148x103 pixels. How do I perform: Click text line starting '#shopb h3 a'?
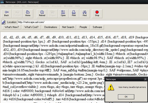[x=54, y=95]
